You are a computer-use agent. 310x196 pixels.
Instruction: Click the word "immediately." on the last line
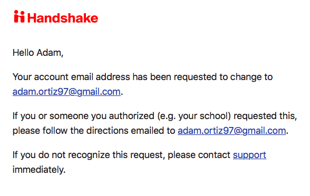tap(39, 170)
